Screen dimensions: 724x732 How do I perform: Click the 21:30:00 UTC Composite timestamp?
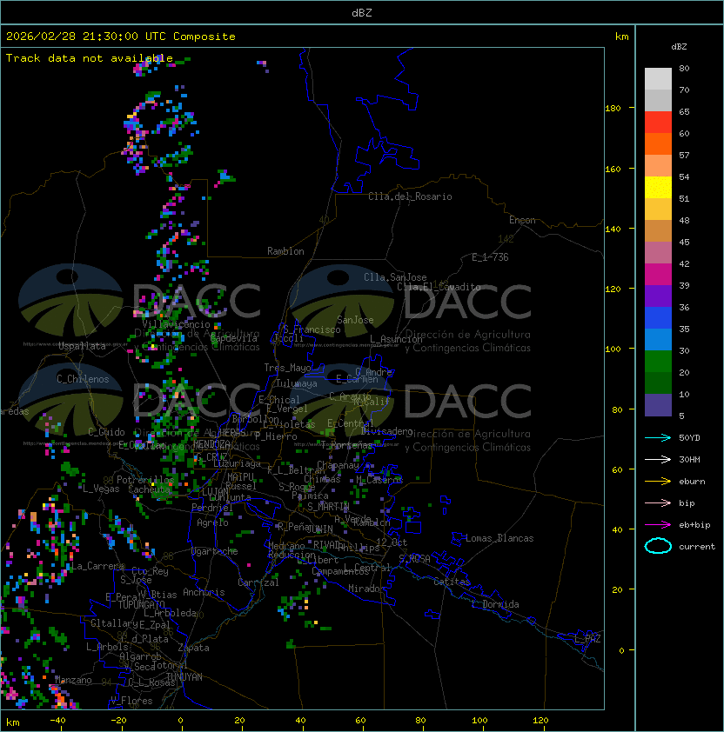(x=121, y=37)
